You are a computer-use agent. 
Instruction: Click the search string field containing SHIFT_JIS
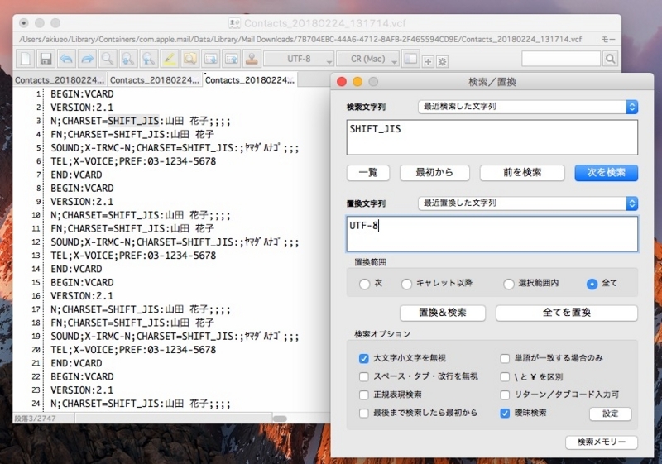[x=492, y=137]
